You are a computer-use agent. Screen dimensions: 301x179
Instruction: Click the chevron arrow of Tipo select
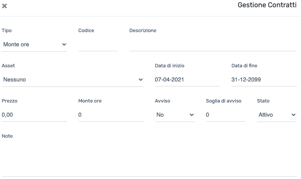(64, 44)
